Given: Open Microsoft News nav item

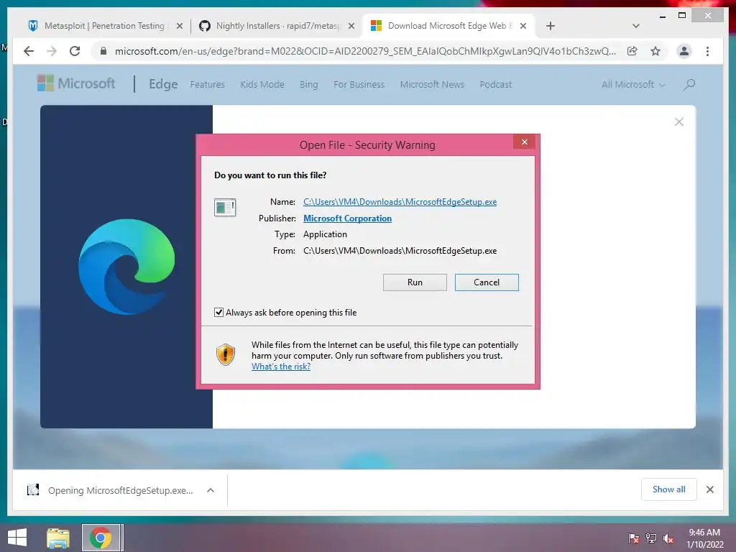Looking at the screenshot, I should [432, 85].
